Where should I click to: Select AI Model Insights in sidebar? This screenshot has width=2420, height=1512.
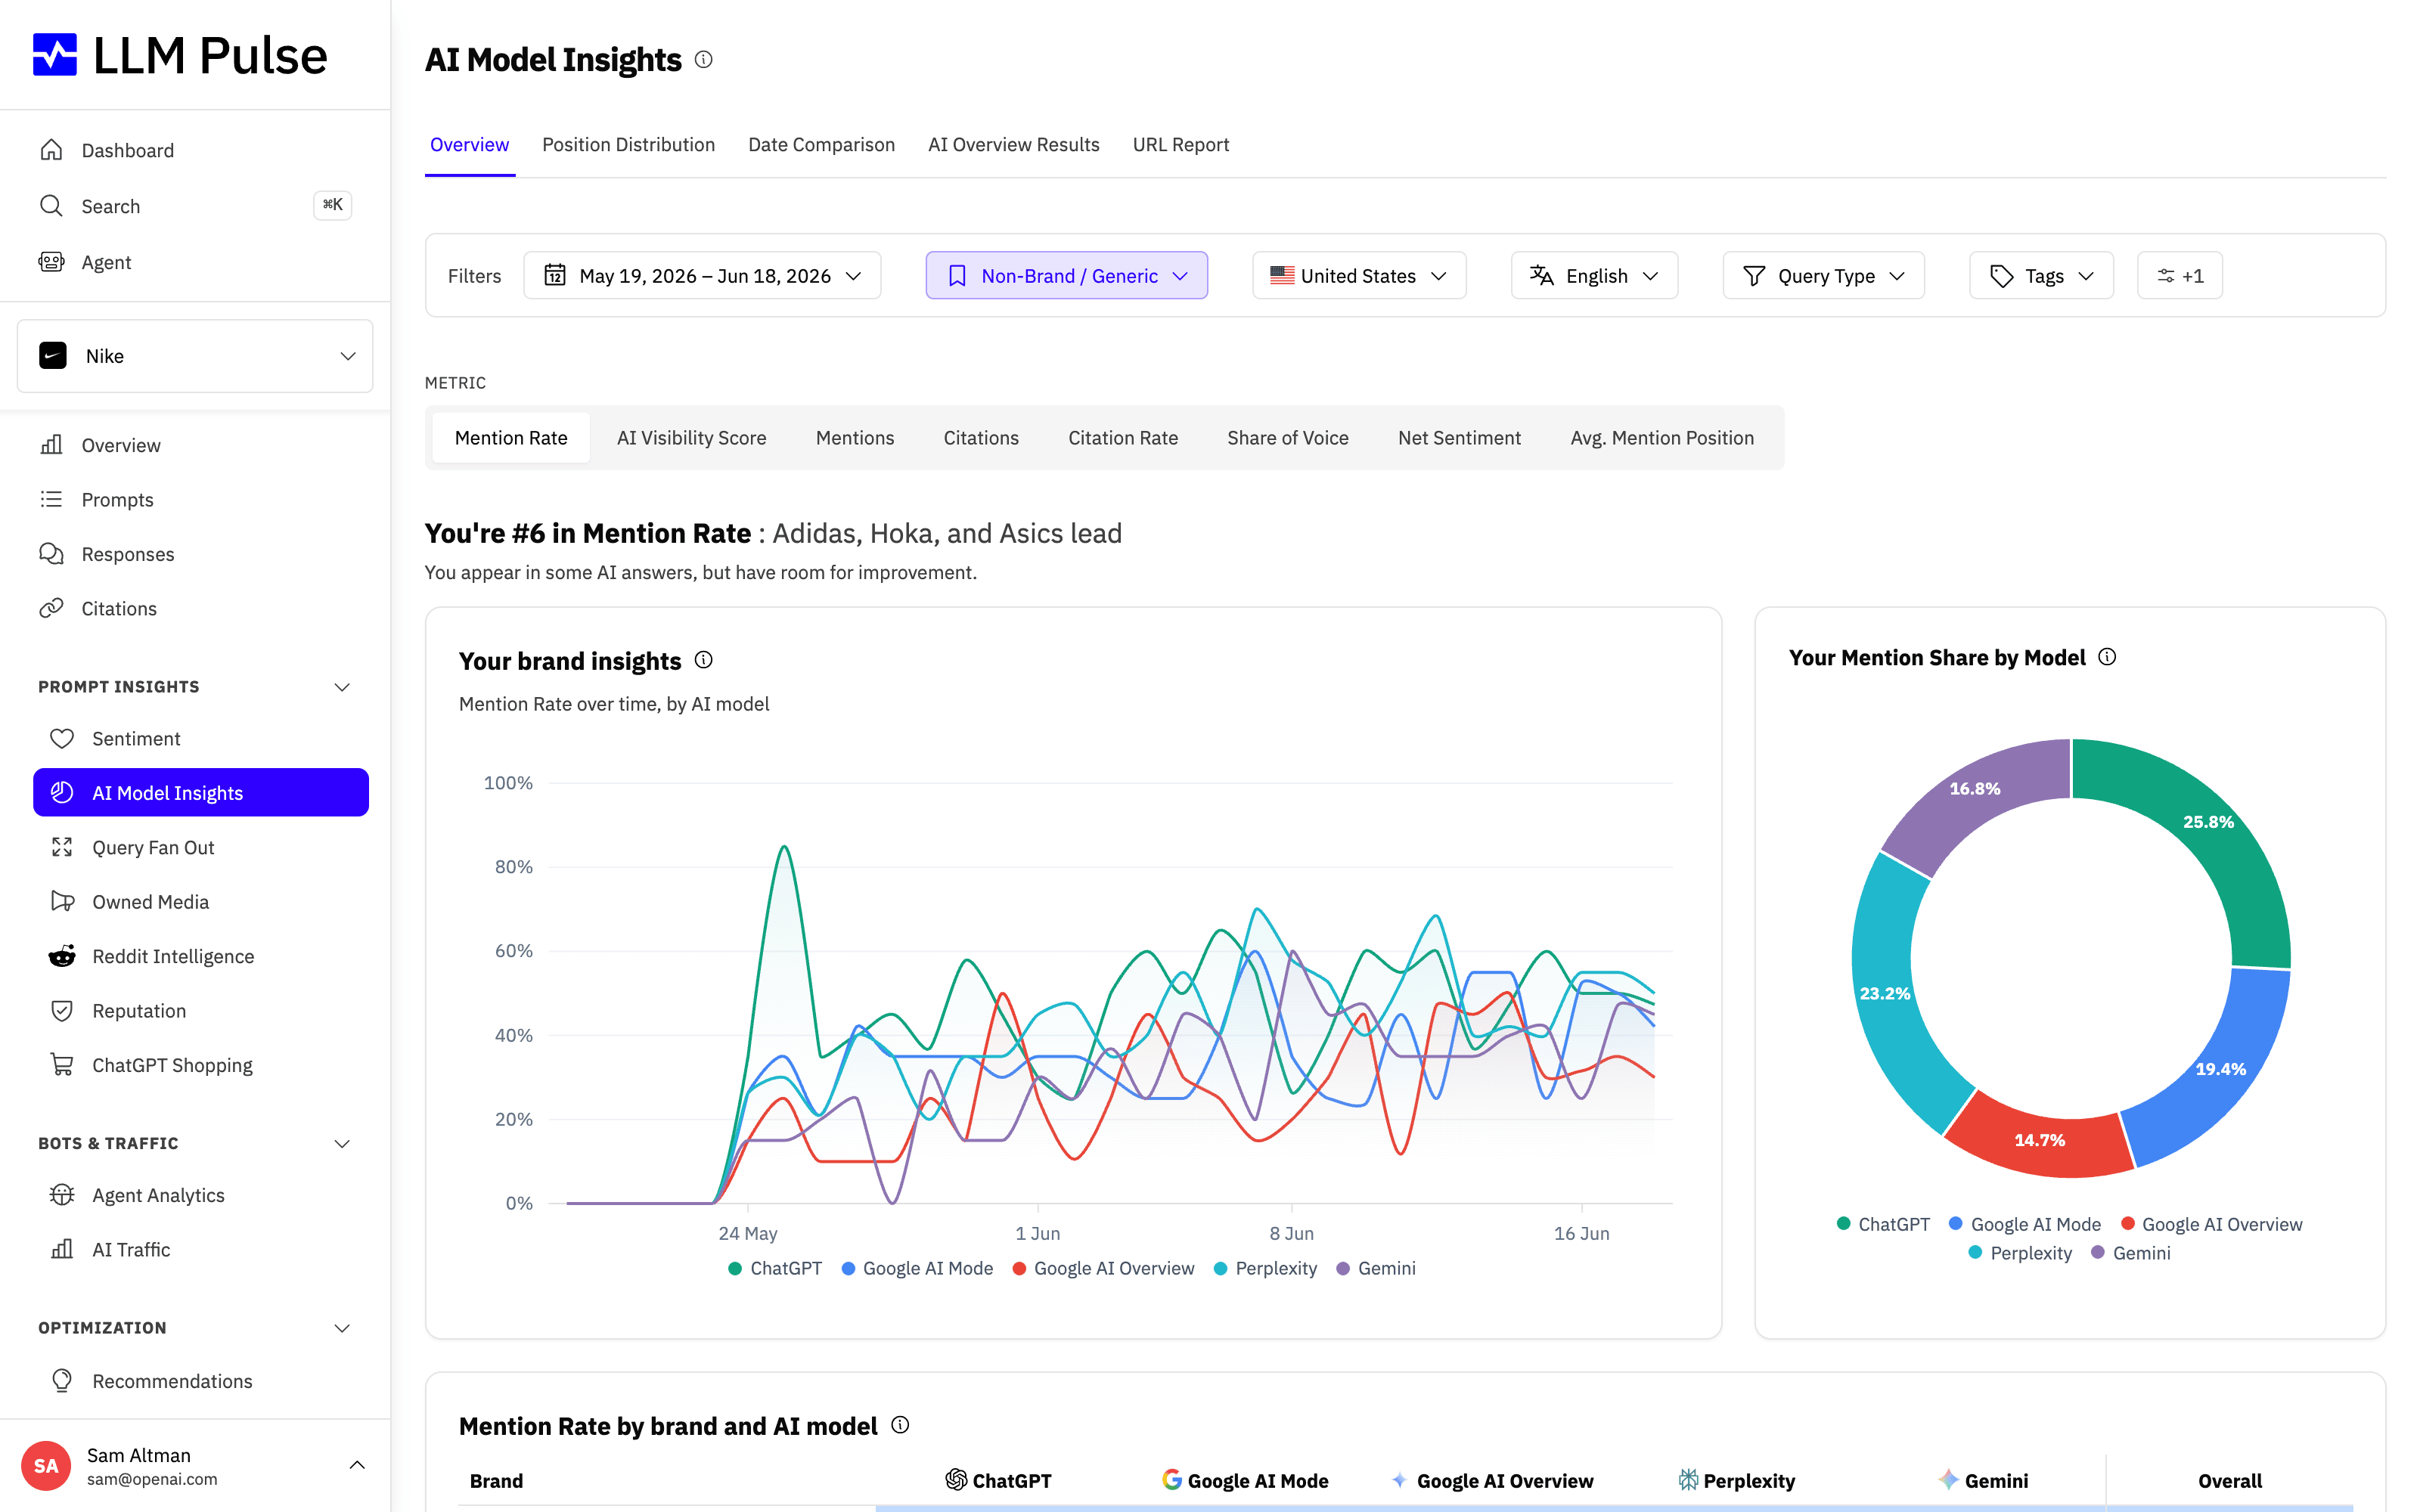(x=200, y=792)
